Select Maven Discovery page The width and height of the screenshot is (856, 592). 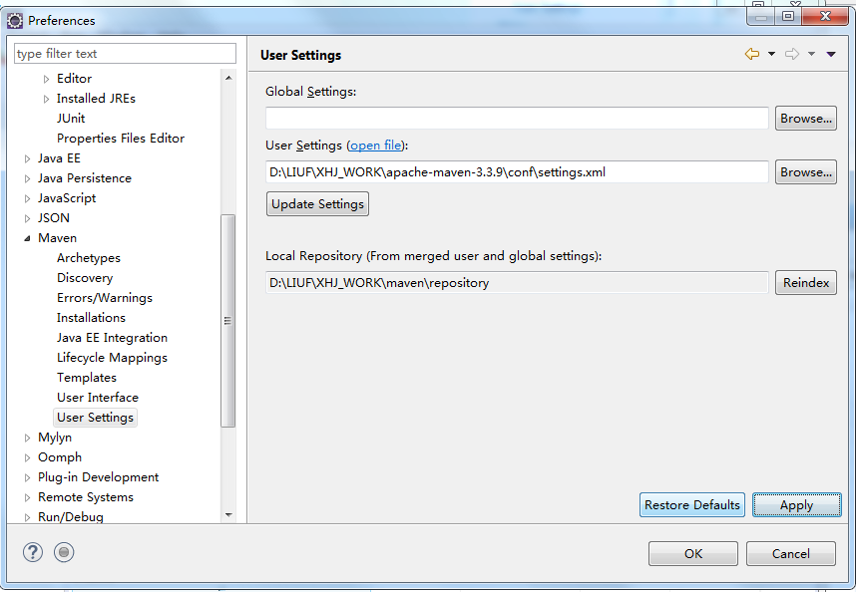[85, 278]
